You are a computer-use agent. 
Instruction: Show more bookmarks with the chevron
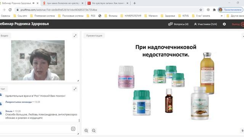click(x=222, y=16)
